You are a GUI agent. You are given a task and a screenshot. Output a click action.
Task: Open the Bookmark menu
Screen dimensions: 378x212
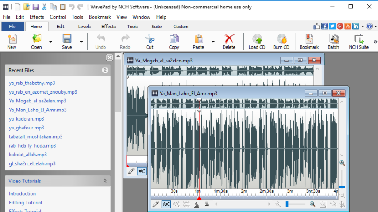(100, 17)
